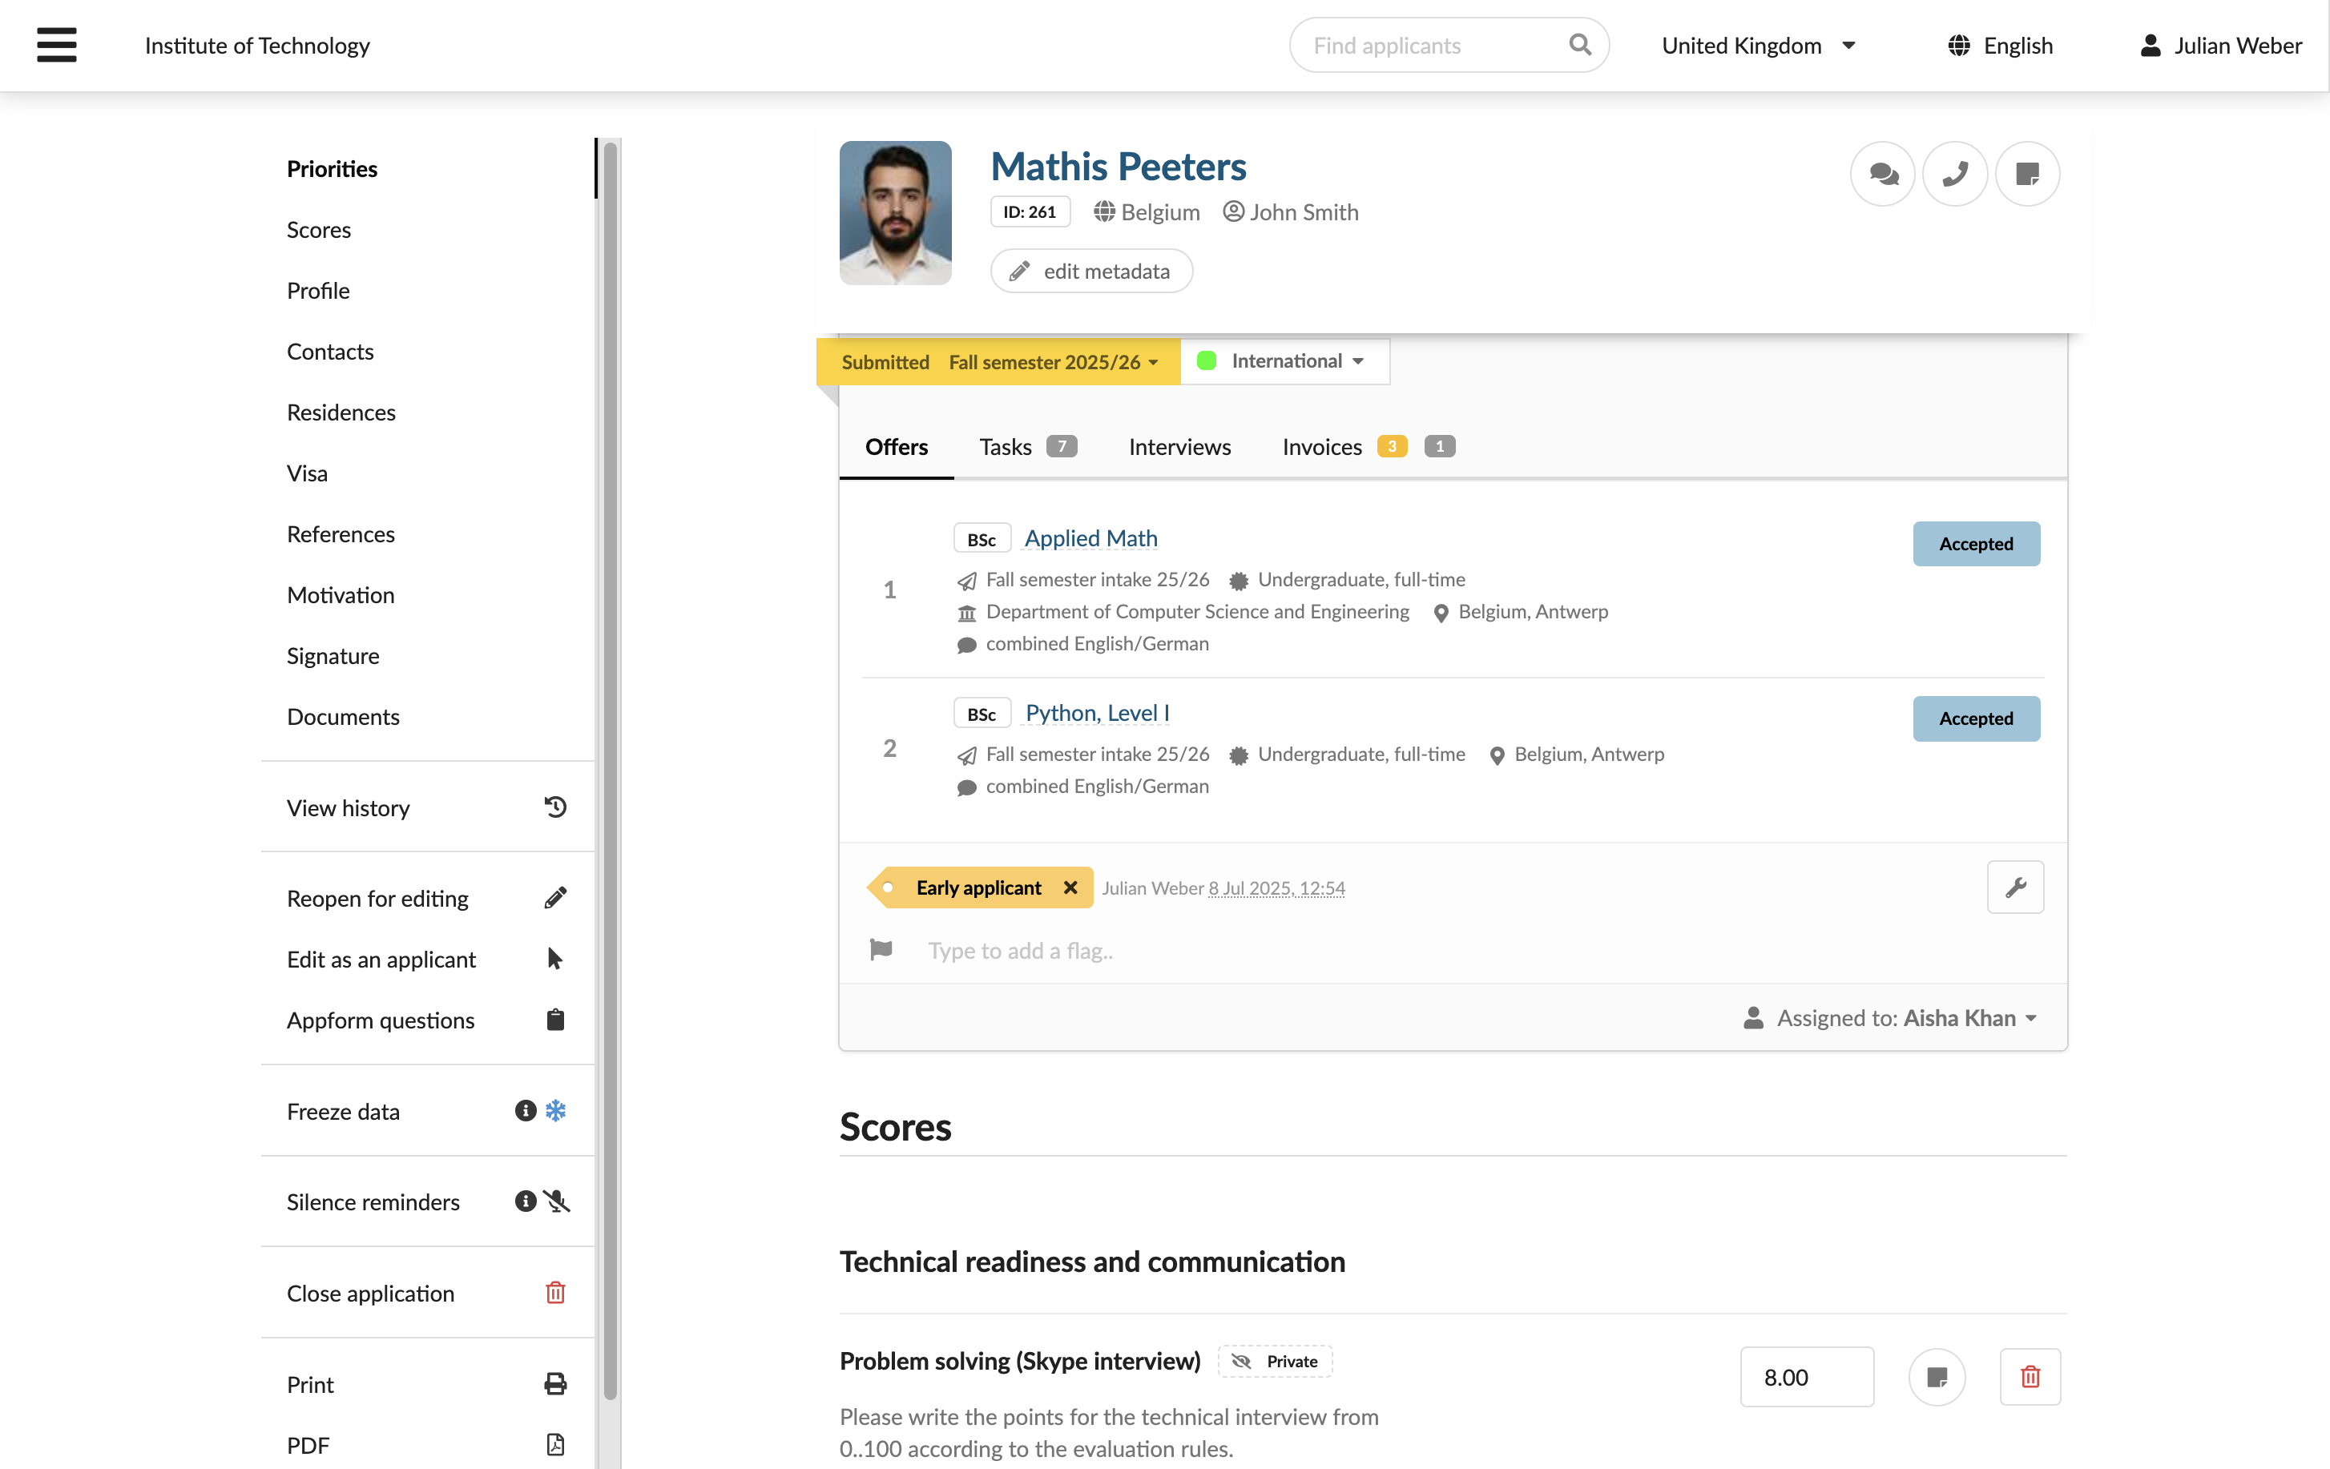Click the Freeze data info icon
The image size is (2330, 1469).
pyautogui.click(x=526, y=1111)
